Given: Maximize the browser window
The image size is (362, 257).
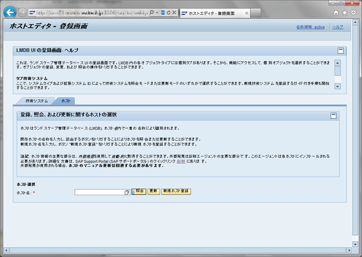Looking at the screenshot, I should tap(341, 3).
